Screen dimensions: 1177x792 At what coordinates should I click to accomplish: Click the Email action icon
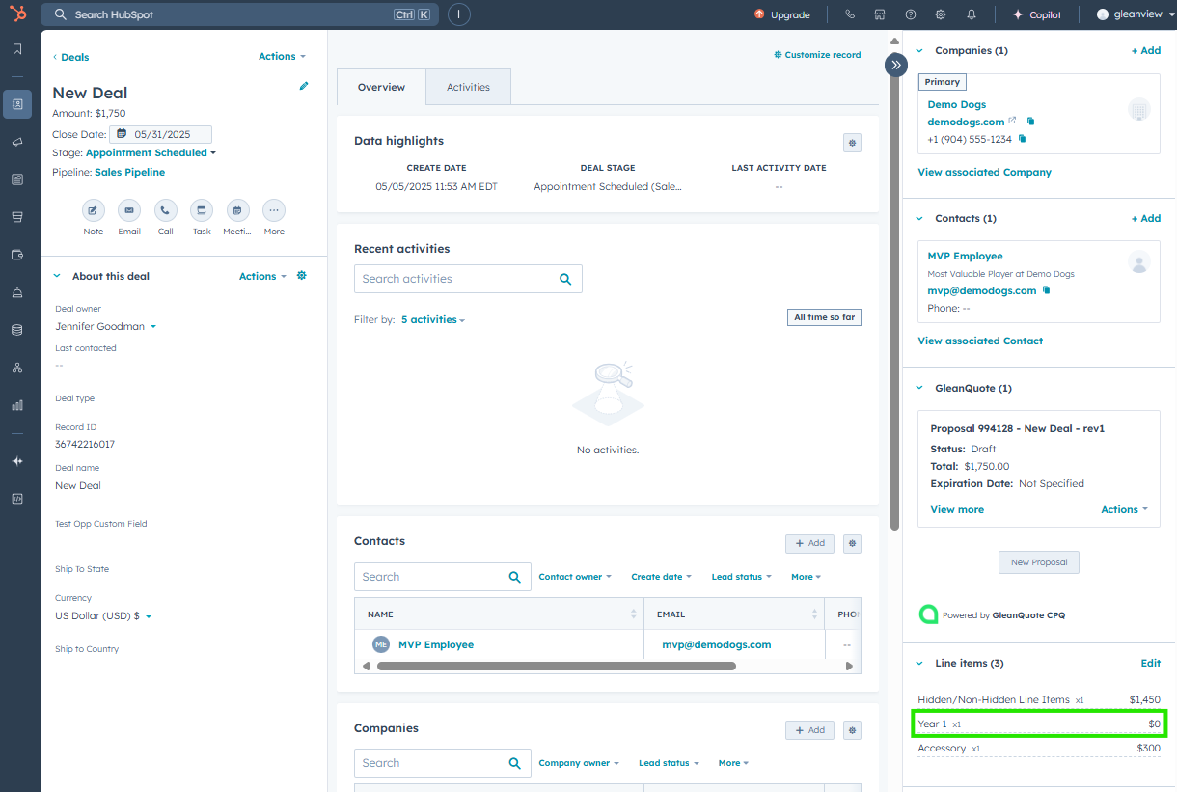click(129, 210)
